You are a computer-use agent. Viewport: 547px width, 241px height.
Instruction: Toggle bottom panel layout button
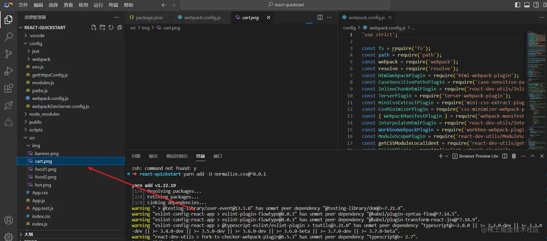pyautogui.click(x=527, y=5)
